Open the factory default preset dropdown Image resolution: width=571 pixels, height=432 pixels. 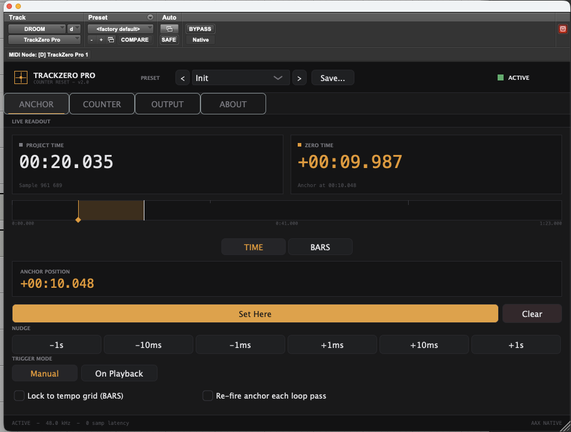(120, 29)
